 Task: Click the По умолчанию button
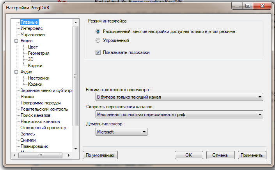(100, 155)
